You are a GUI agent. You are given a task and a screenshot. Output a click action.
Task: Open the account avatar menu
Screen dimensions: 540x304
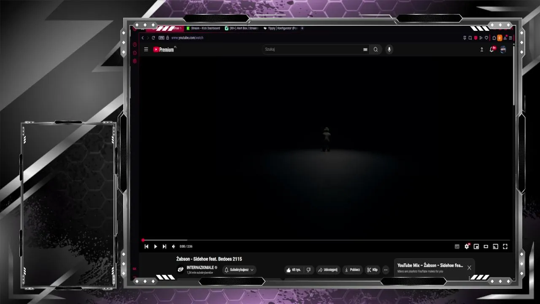(x=503, y=49)
